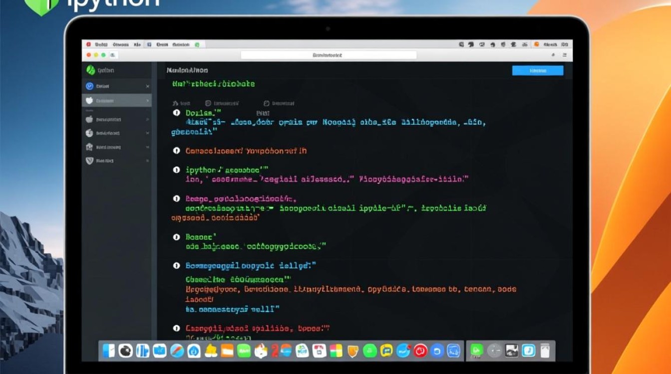Viewport: 671px width, 374px height.
Task: Open the second menu in the top menu bar
Action: (x=121, y=44)
